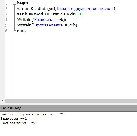The width and height of the screenshot is (137, 136).
Task: Click the 'mod' keyword in line 3
Action: pos(39,14)
